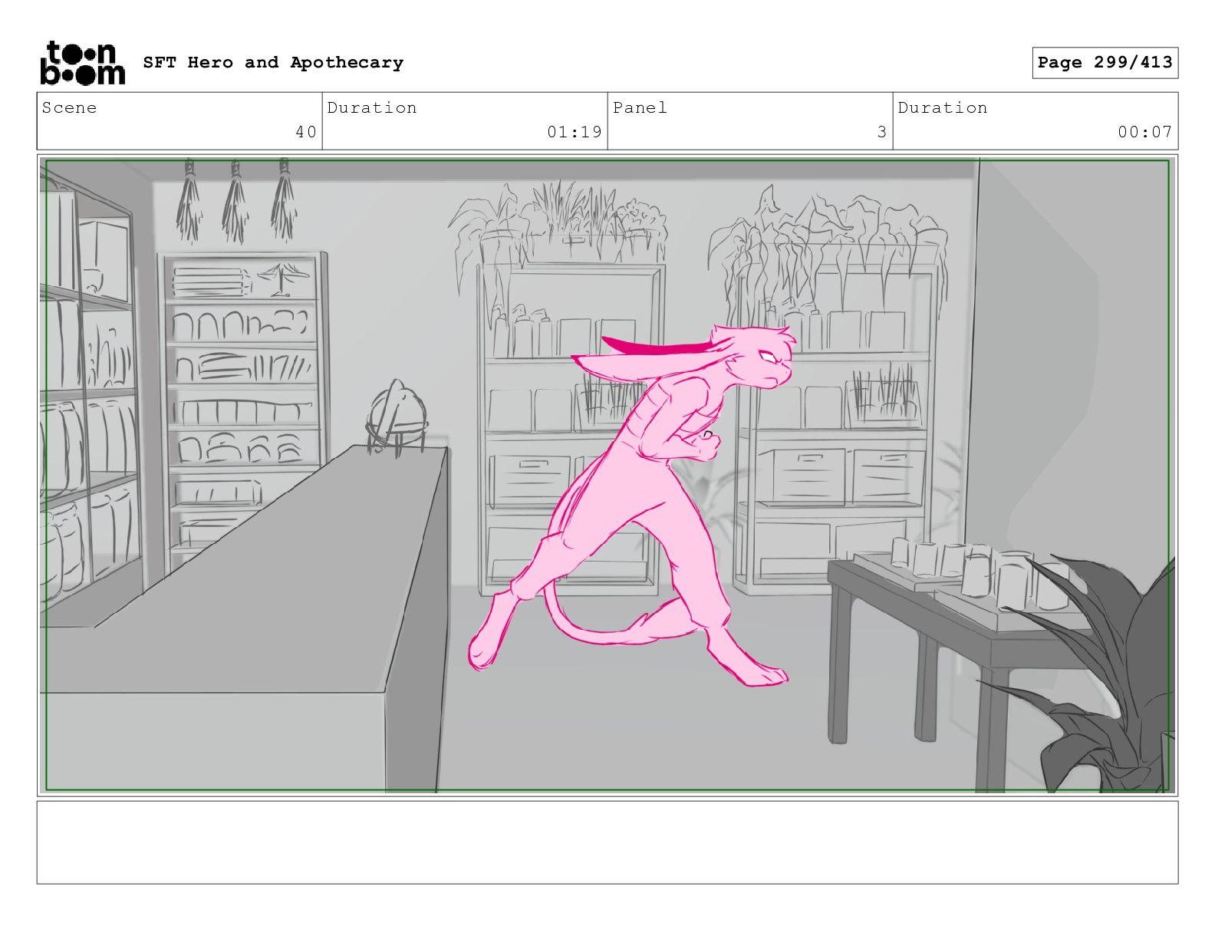Click the dark potted plant in foreground

[x=1105, y=675]
